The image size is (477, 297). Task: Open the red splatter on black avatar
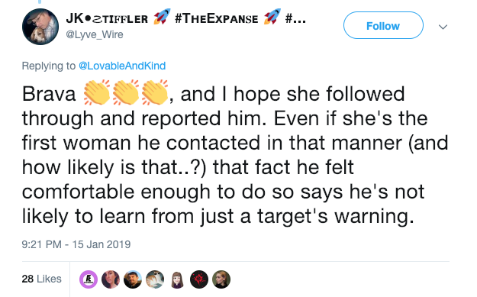[x=199, y=279]
